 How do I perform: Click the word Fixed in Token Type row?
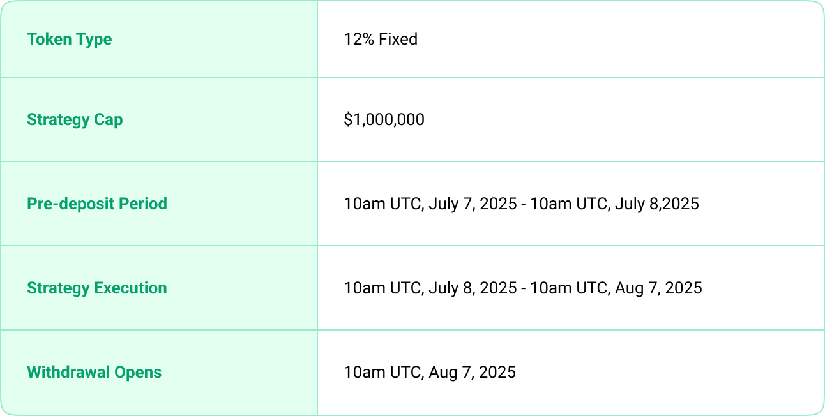click(x=398, y=40)
